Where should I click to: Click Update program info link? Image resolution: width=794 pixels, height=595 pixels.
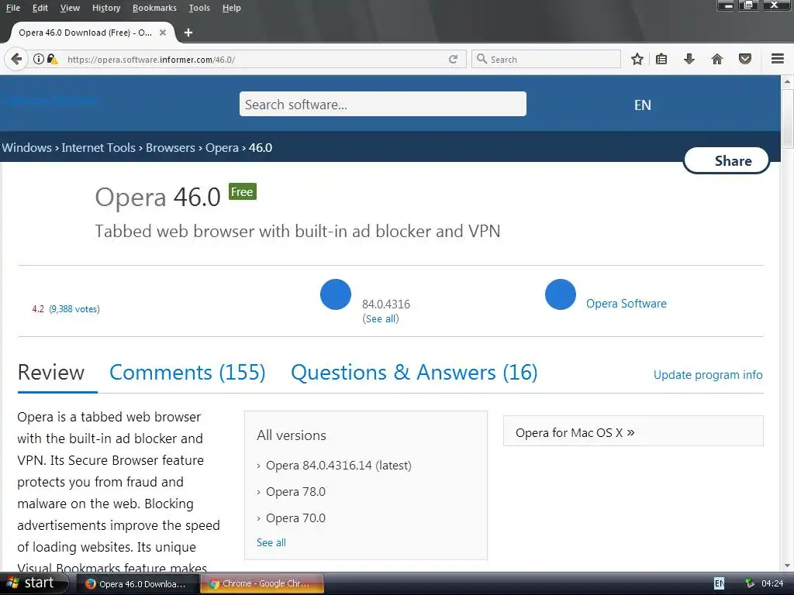click(708, 375)
